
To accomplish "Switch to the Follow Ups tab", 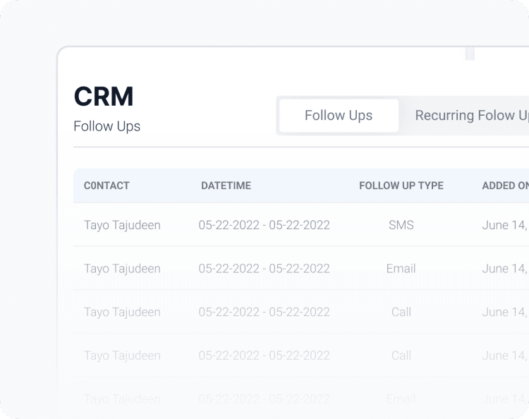I will pyautogui.click(x=339, y=116).
